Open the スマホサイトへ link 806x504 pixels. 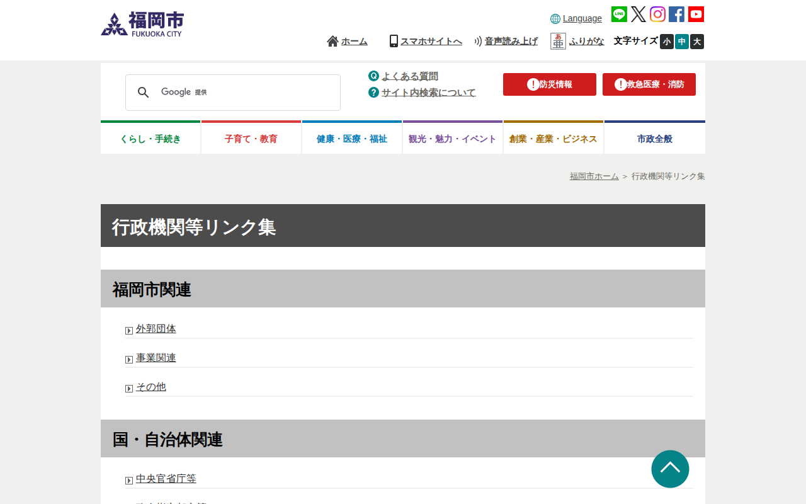(x=431, y=42)
